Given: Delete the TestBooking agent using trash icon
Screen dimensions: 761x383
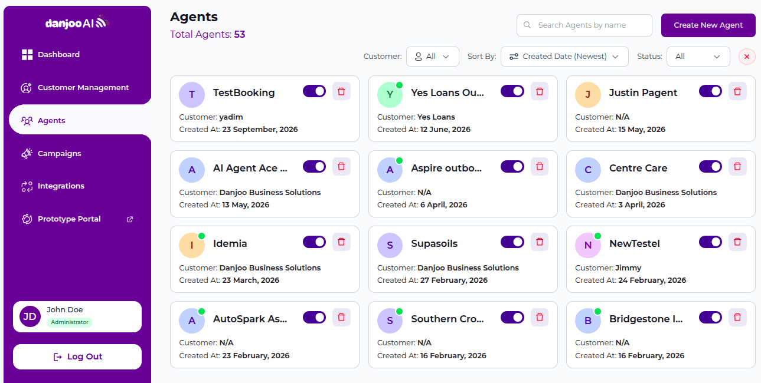Looking at the screenshot, I should [341, 91].
